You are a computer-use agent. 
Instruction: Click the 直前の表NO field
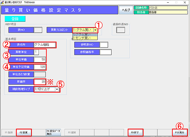click(x=121, y=30)
